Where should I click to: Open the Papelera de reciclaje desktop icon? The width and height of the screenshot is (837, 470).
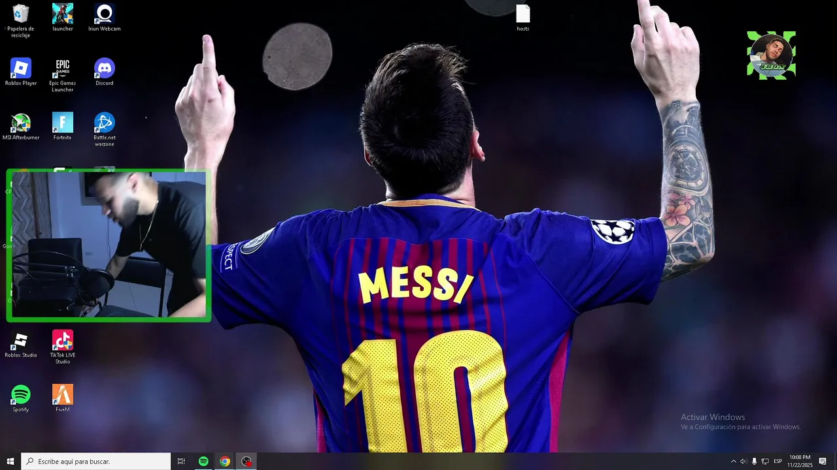click(x=21, y=20)
